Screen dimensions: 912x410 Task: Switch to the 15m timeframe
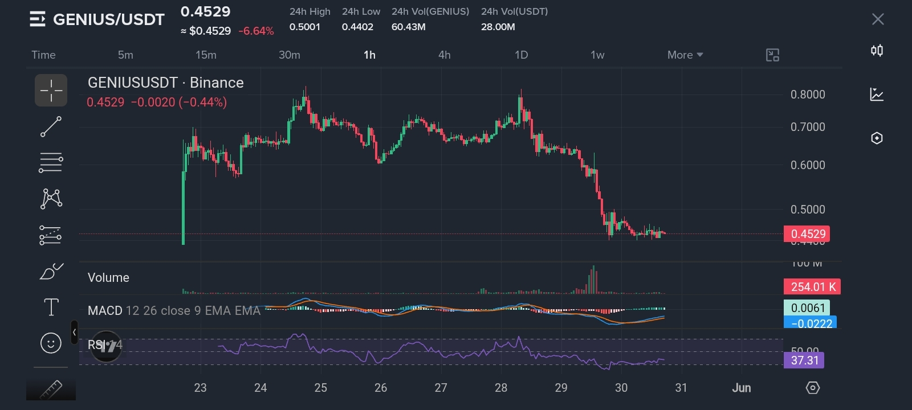pos(206,55)
